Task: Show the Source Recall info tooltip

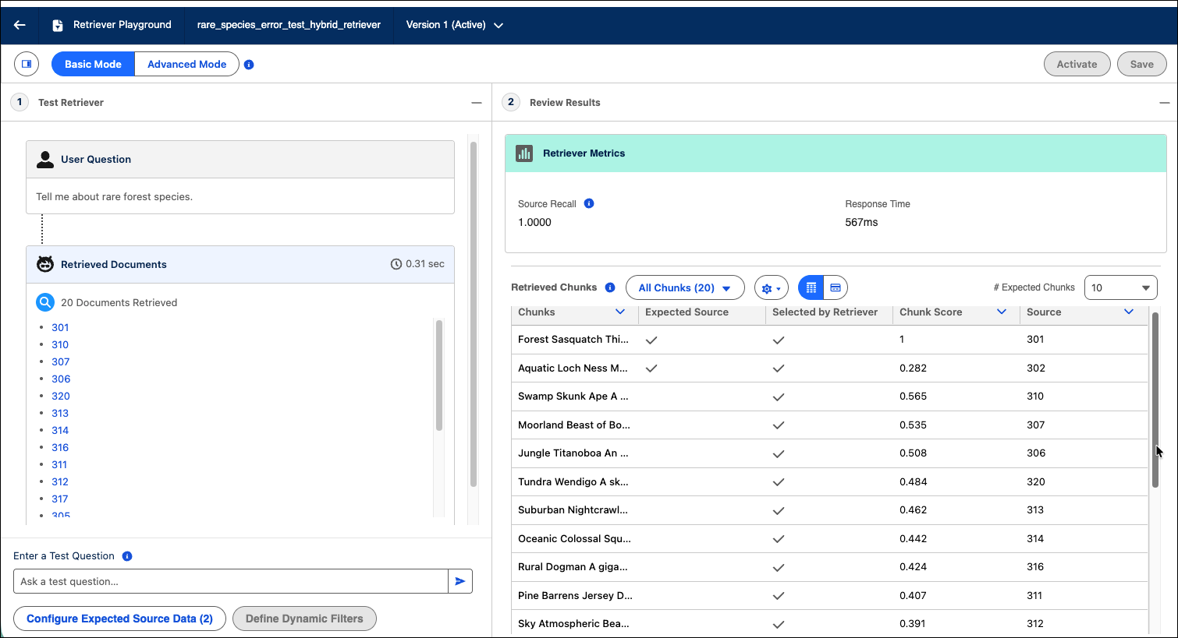Action: pos(589,203)
